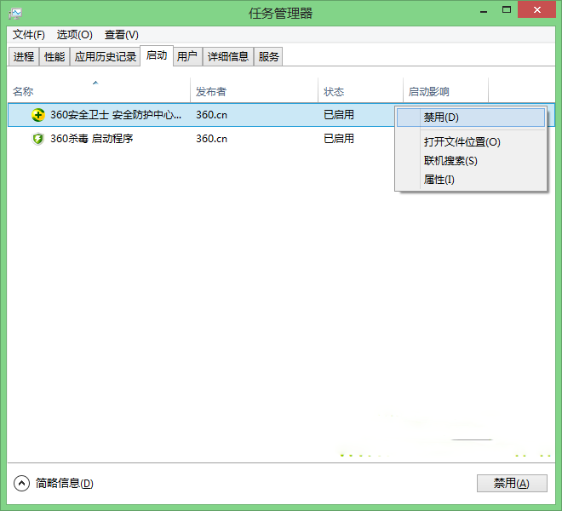
Task: Click the 360杀毒 green shield icon
Action: coord(38,139)
